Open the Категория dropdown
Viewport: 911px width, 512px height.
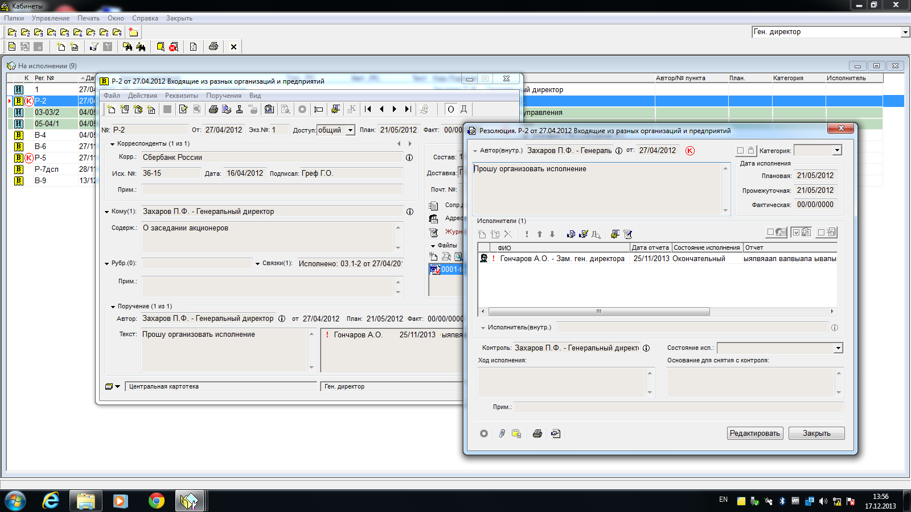[x=837, y=151]
